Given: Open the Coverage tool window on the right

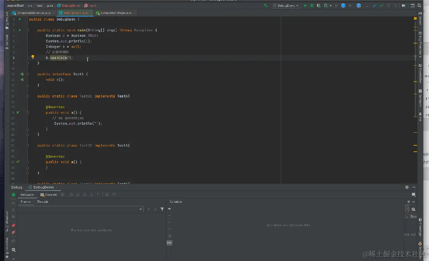Looking at the screenshot, I should (x=420, y=227).
